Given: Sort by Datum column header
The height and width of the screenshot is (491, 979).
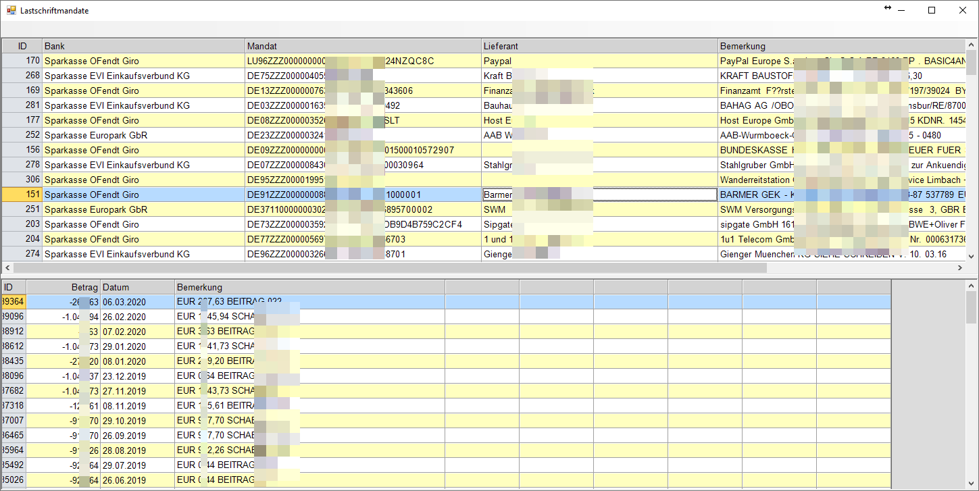Looking at the screenshot, I should [x=138, y=287].
